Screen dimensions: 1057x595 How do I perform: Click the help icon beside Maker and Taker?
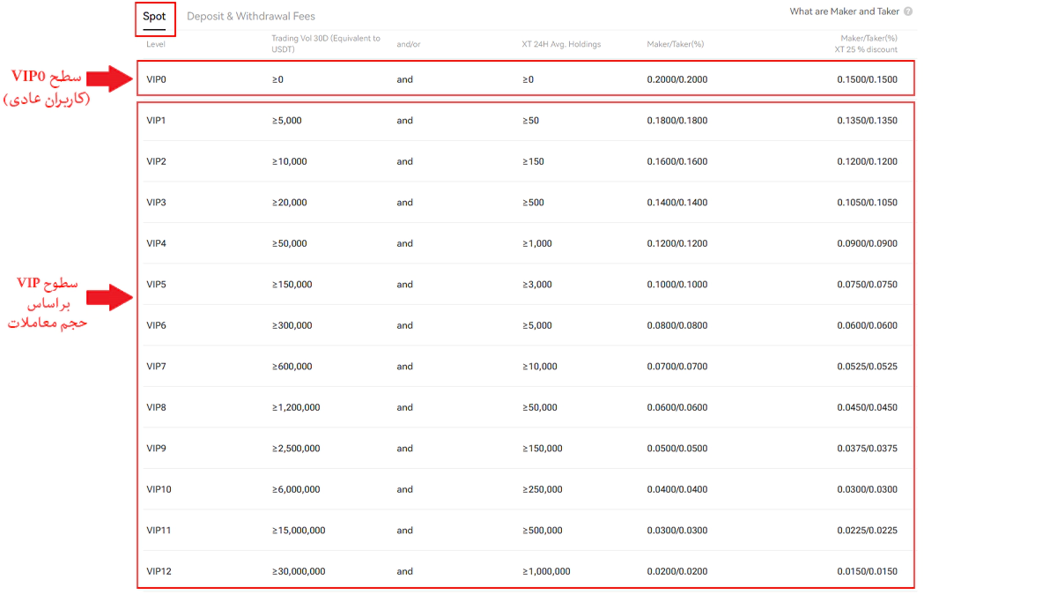pos(908,11)
